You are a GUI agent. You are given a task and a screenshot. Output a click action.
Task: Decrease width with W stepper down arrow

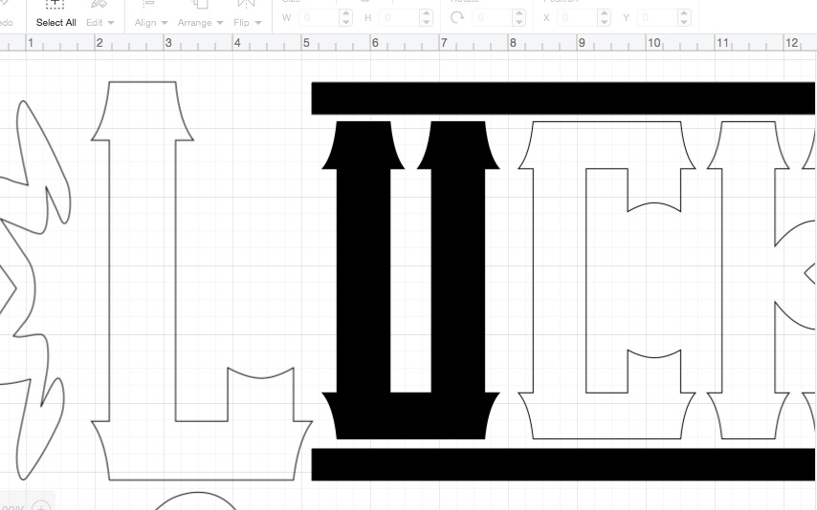[x=346, y=22]
